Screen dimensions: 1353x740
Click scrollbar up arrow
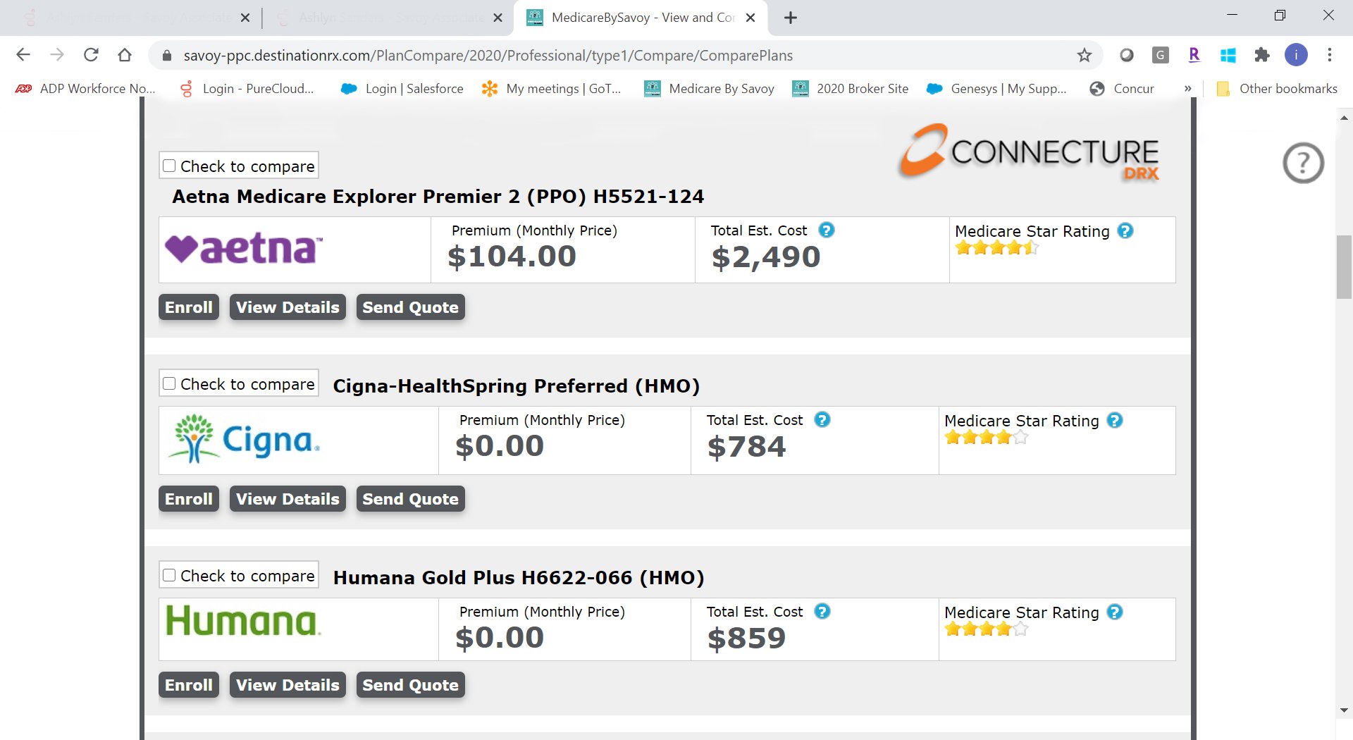click(1344, 118)
